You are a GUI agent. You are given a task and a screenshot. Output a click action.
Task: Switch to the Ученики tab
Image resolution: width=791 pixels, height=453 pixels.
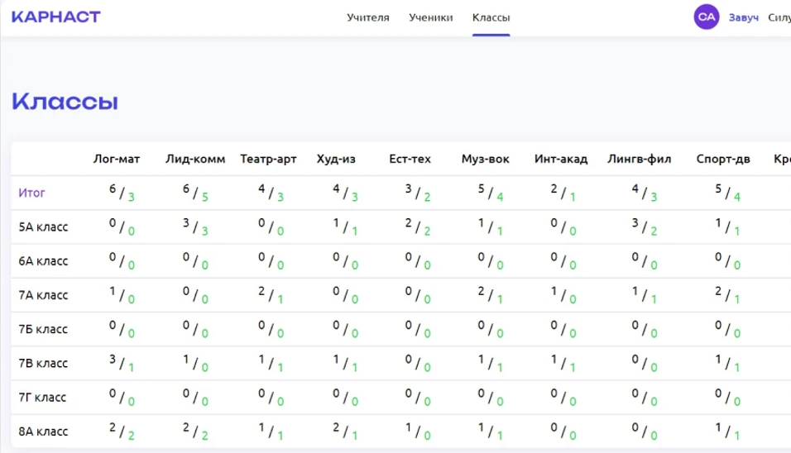coord(431,17)
